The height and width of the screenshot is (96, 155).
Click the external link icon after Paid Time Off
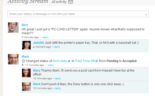97,61
